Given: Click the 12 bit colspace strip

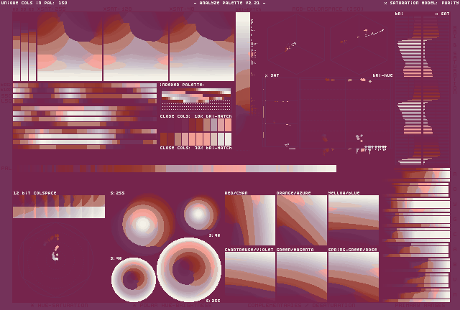Looking at the screenshot, I should (59, 207).
